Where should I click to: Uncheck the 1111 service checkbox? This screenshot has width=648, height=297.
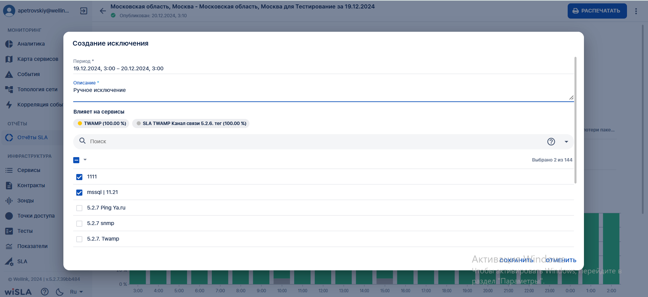[x=79, y=177]
